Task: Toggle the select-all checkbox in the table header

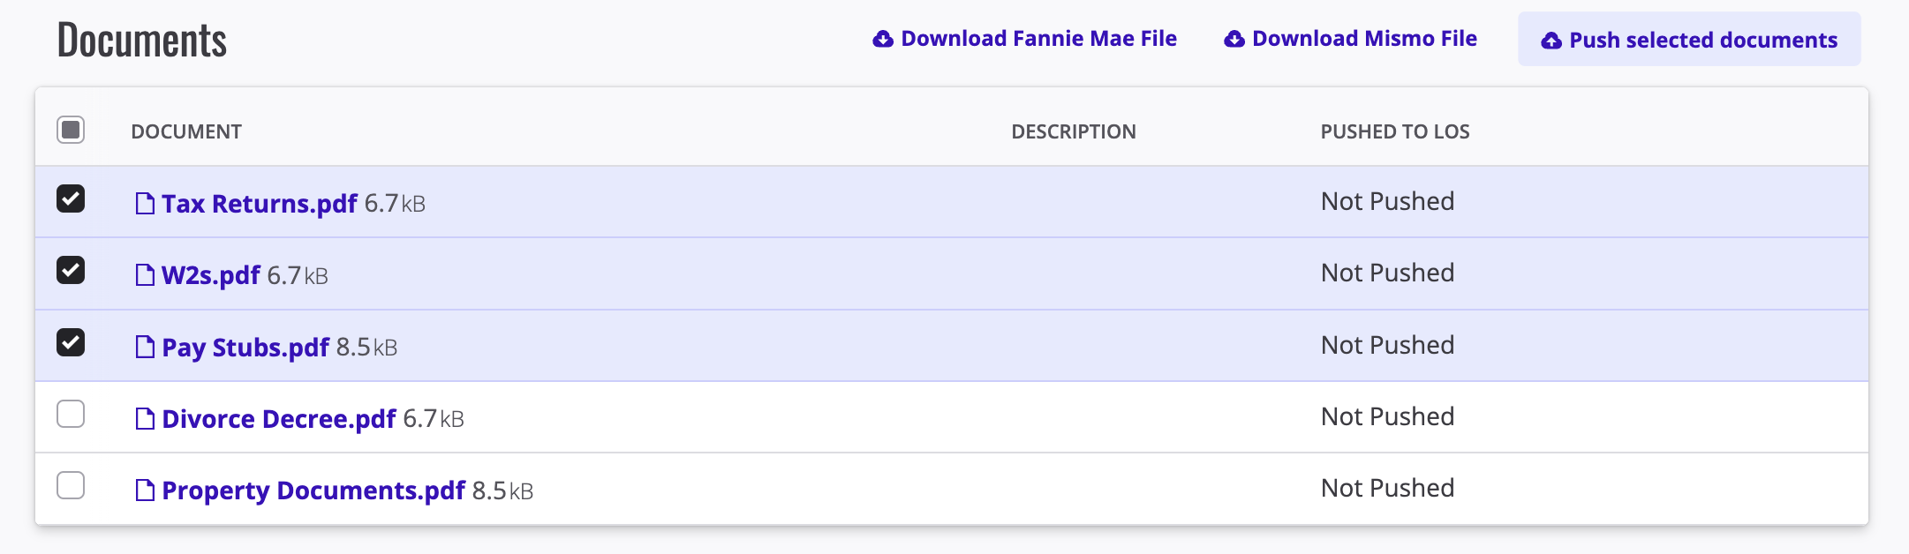Action: [71, 130]
